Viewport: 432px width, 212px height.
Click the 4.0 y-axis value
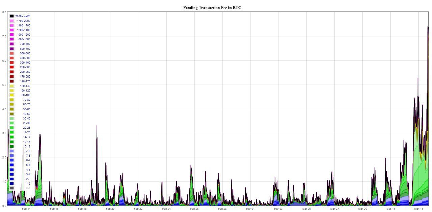pos(4,109)
